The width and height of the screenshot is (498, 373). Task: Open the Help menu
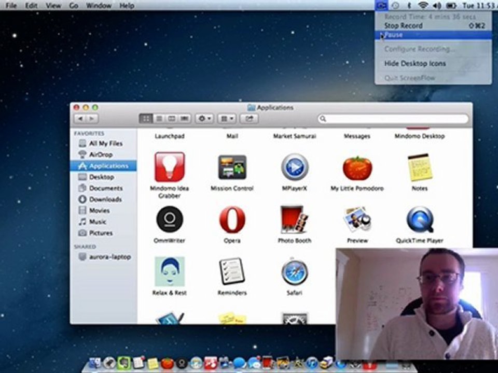pyautogui.click(x=127, y=5)
